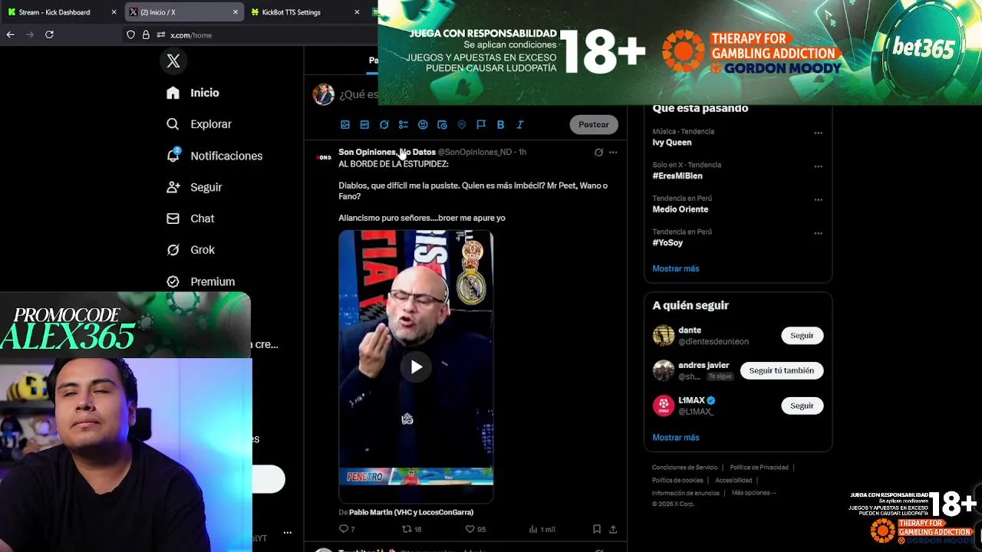Open Grok in the sidebar
This screenshot has width=982, height=552.
tap(191, 250)
